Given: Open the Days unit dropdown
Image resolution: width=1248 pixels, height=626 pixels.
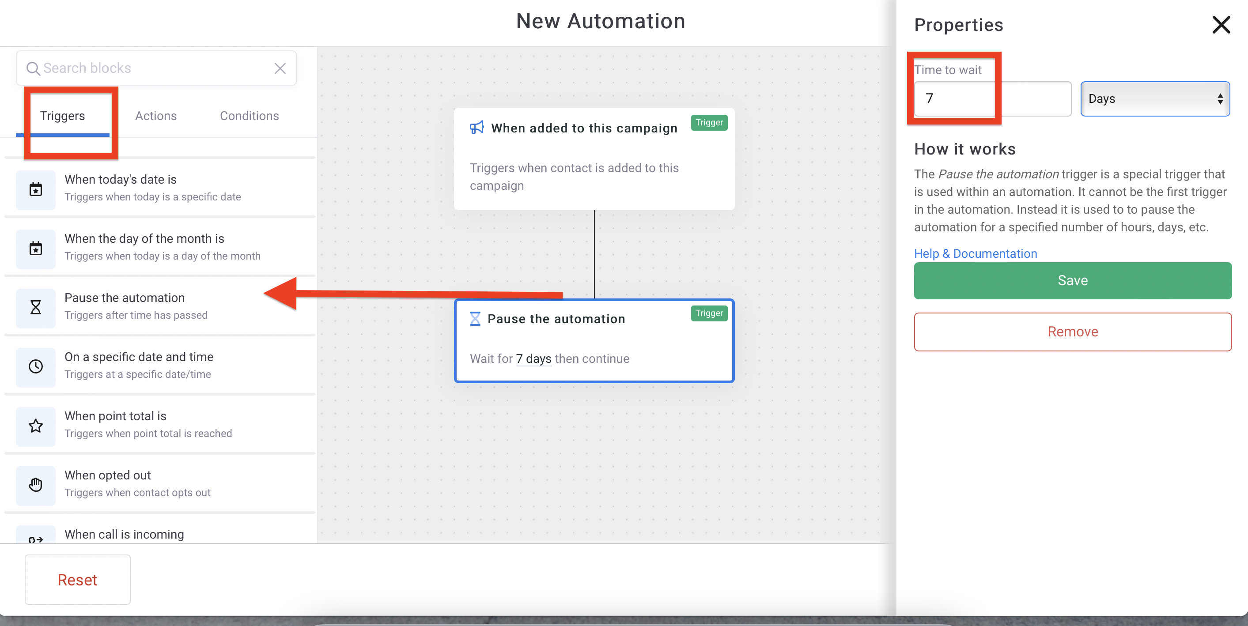Looking at the screenshot, I should [x=1154, y=99].
